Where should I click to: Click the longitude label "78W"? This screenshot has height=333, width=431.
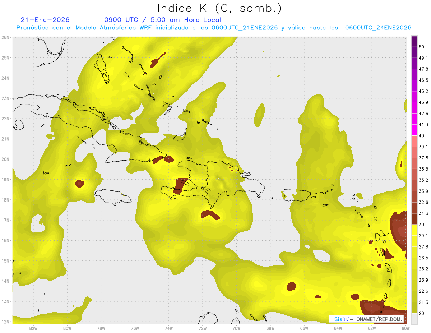point(101,328)
